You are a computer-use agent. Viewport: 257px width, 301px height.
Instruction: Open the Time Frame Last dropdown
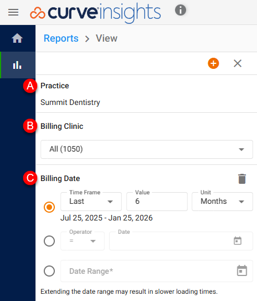pos(91,202)
